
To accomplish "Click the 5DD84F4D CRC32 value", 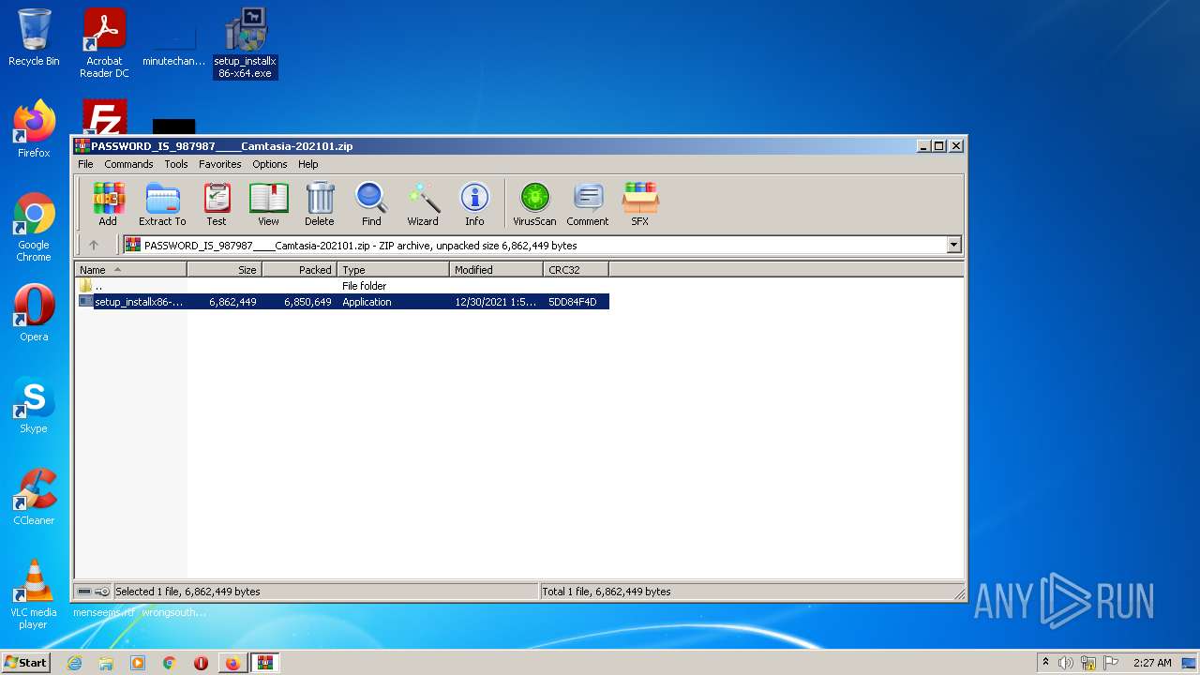I will click(x=573, y=302).
